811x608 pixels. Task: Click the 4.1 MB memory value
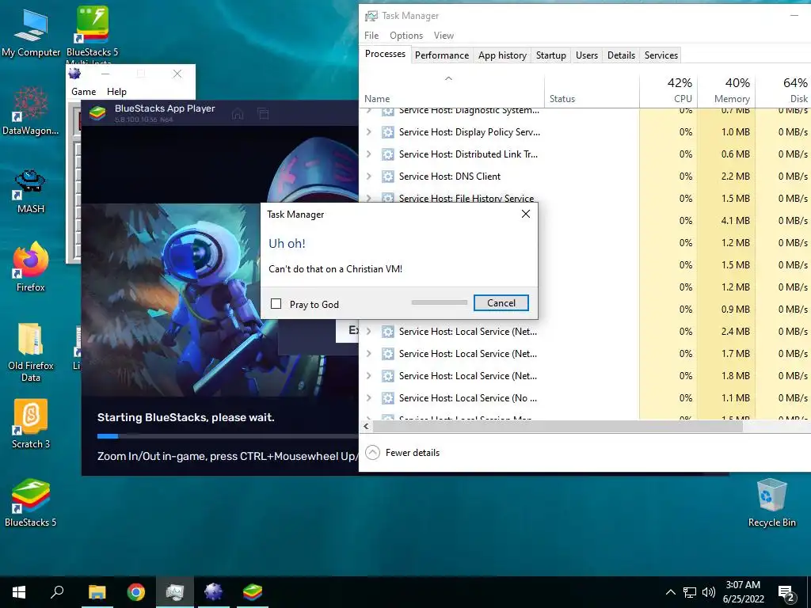click(x=736, y=220)
